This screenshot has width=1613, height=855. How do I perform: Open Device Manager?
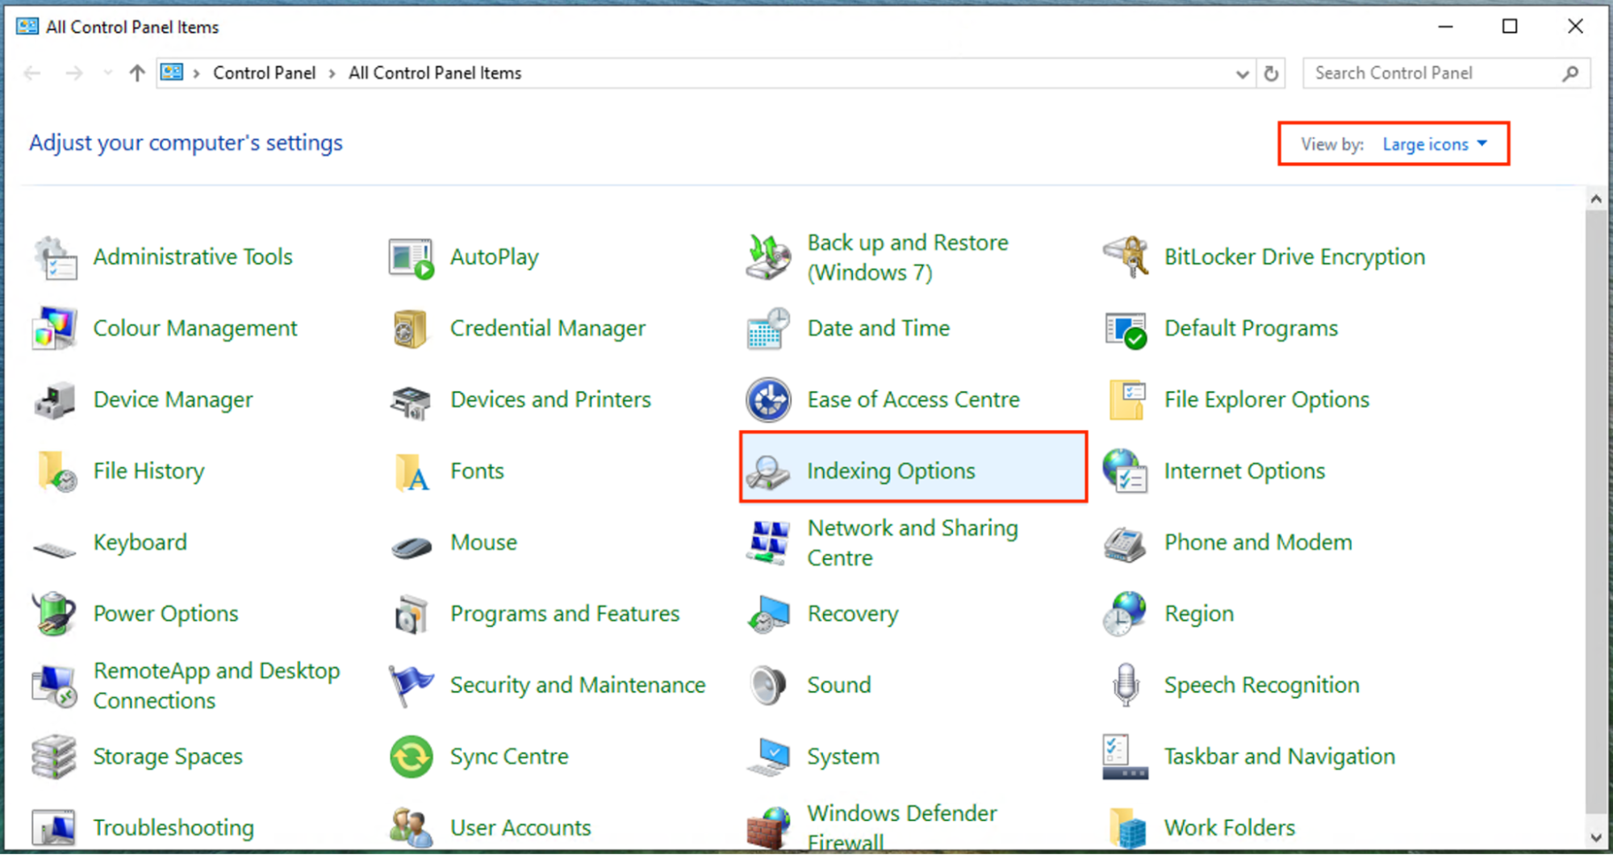point(173,399)
